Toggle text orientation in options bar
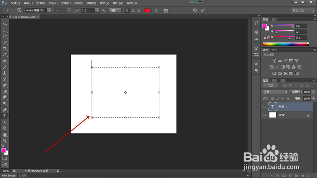 coord(19,10)
